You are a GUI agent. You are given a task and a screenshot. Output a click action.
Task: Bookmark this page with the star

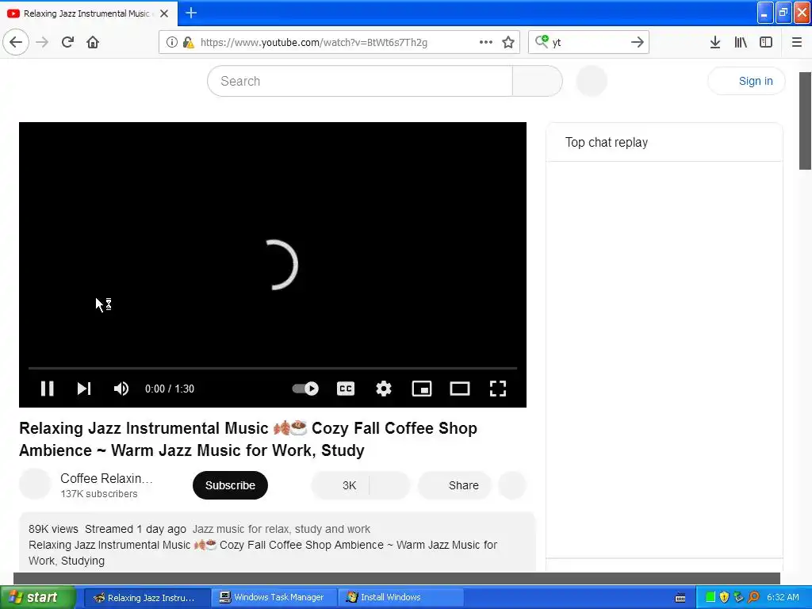click(x=508, y=42)
